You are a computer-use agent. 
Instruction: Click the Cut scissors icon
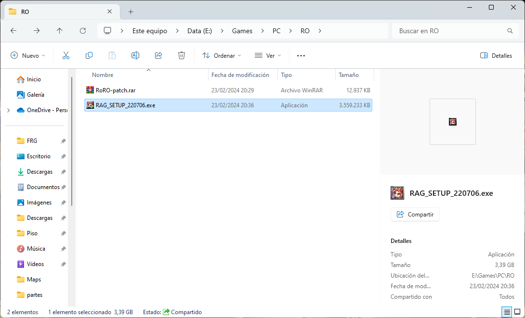pyautogui.click(x=66, y=55)
